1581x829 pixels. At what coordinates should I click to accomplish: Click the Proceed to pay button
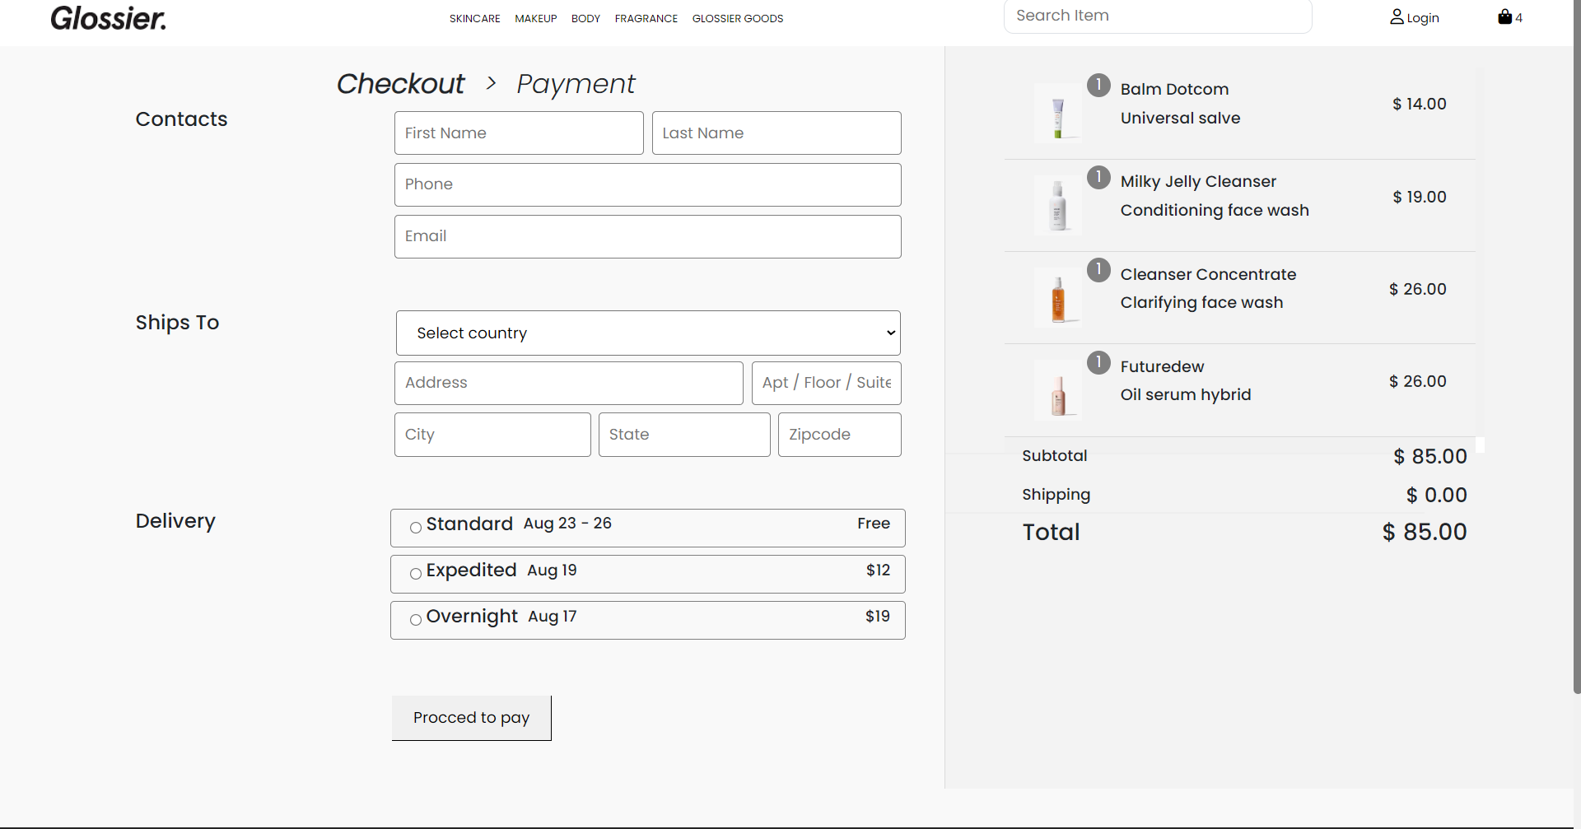[471, 717]
